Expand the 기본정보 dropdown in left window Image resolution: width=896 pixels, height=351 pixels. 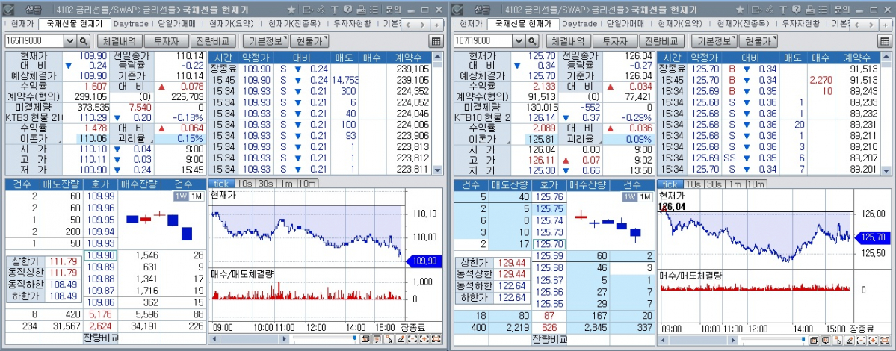[265, 40]
